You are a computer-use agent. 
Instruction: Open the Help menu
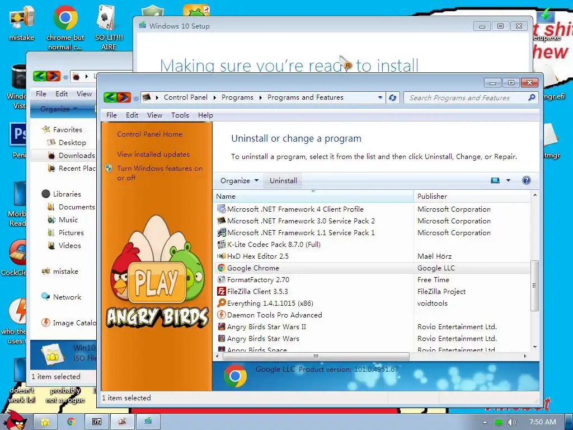click(205, 115)
